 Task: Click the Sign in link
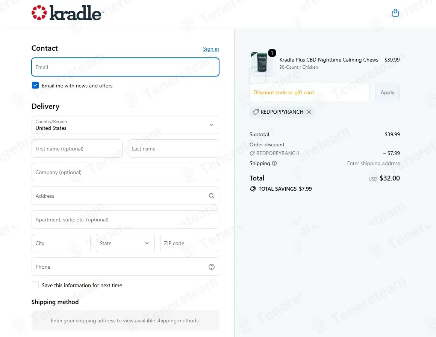211,49
